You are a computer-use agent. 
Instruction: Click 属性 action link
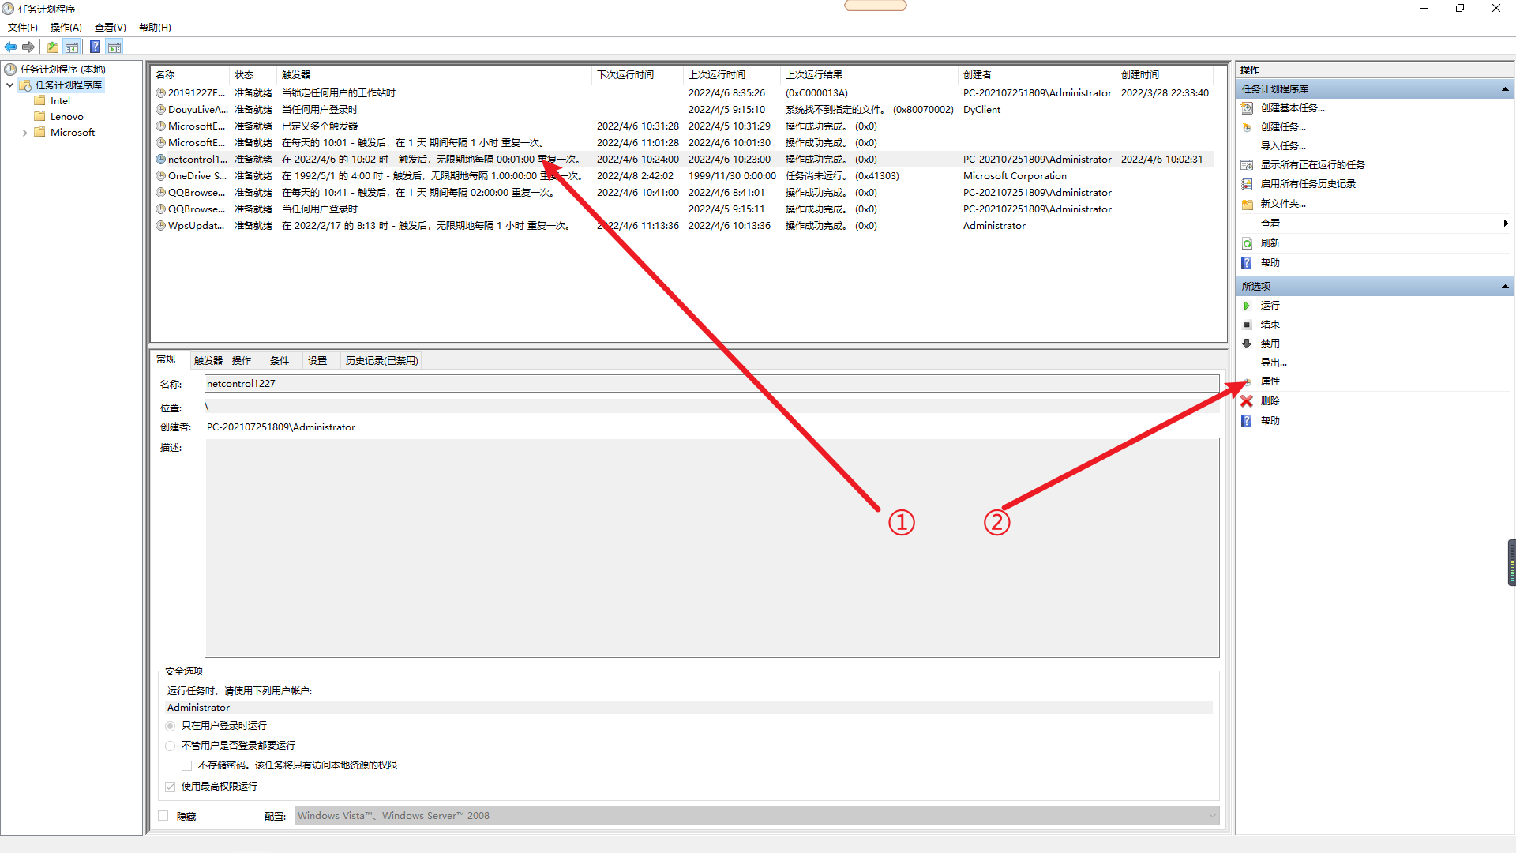click(x=1270, y=381)
